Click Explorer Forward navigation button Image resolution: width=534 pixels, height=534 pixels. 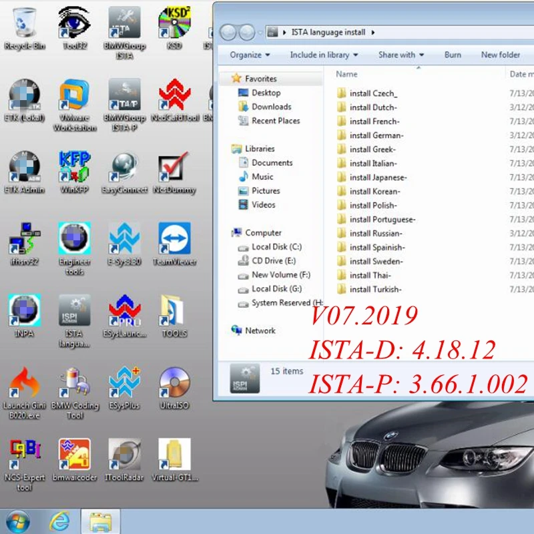247,33
